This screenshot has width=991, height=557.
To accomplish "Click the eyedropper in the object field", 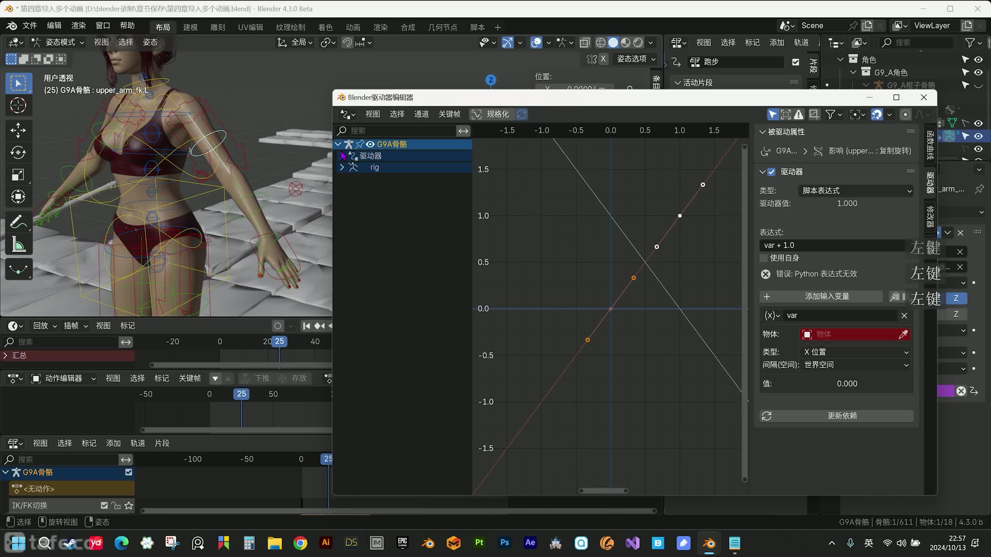I will click(903, 334).
